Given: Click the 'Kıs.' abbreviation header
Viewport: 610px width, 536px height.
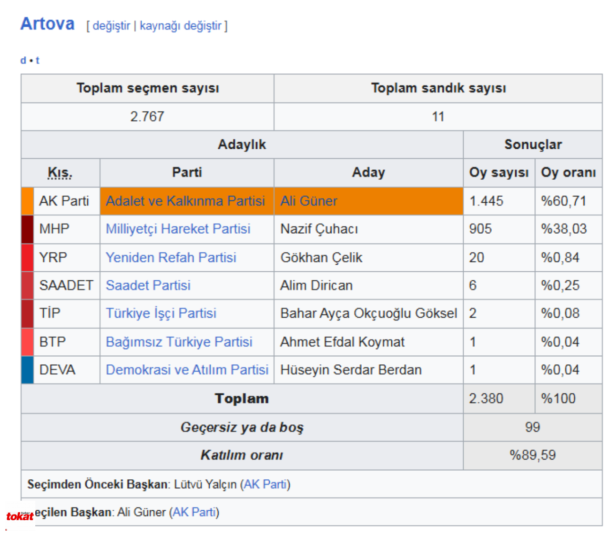Looking at the screenshot, I should [x=60, y=173].
